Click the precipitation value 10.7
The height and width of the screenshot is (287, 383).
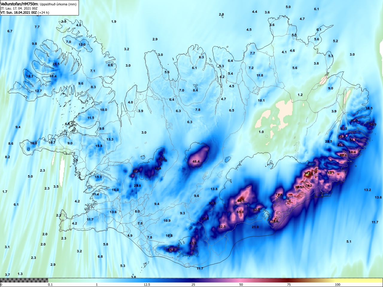coord(52,143)
